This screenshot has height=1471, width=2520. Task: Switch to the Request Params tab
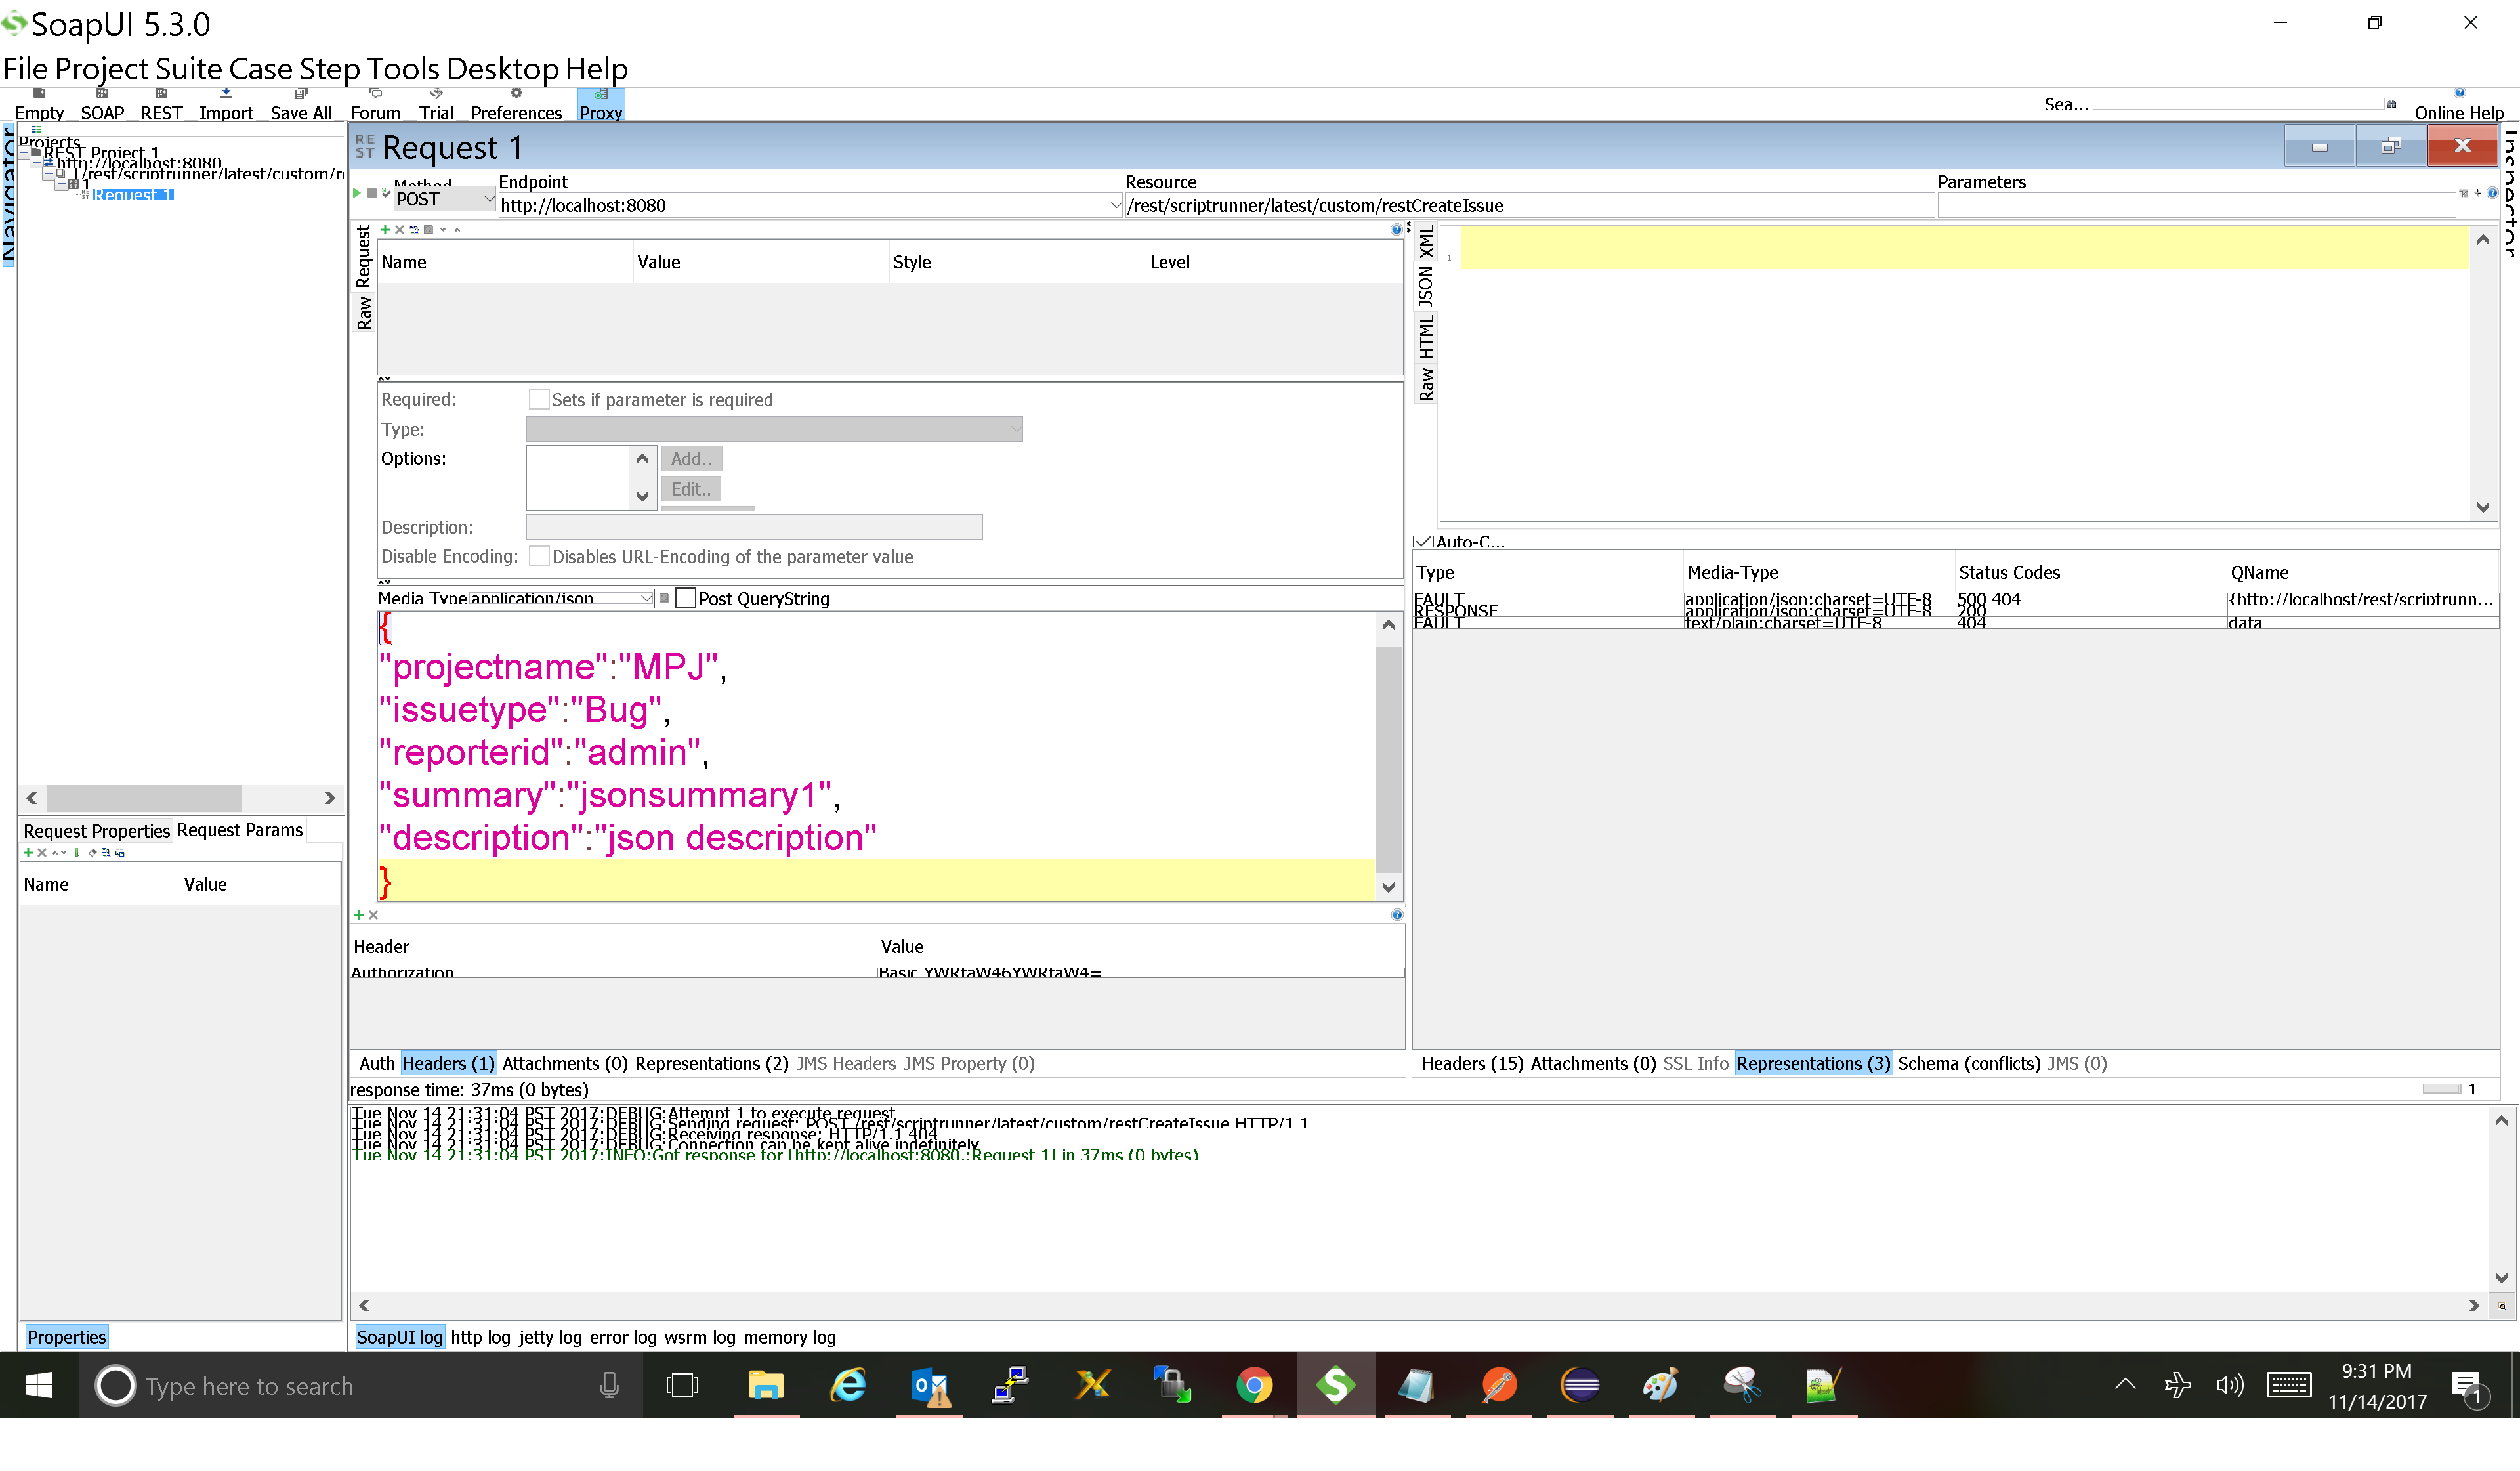tap(239, 830)
